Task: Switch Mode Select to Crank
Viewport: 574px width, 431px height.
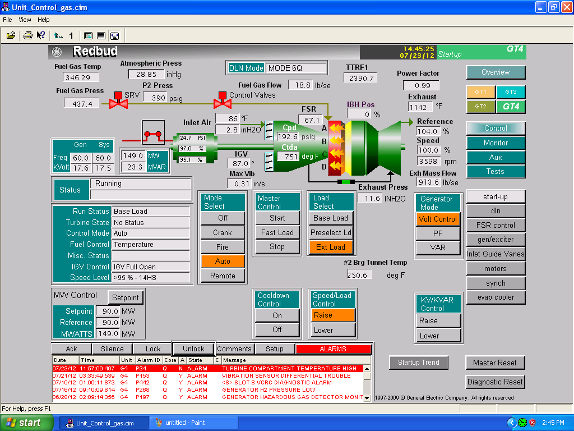Action: coord(223,232)
